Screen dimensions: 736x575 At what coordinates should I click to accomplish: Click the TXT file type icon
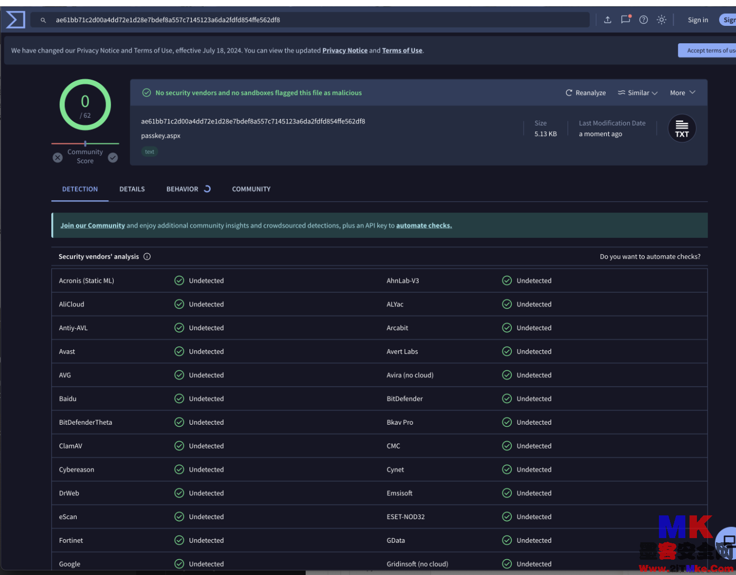682,129
